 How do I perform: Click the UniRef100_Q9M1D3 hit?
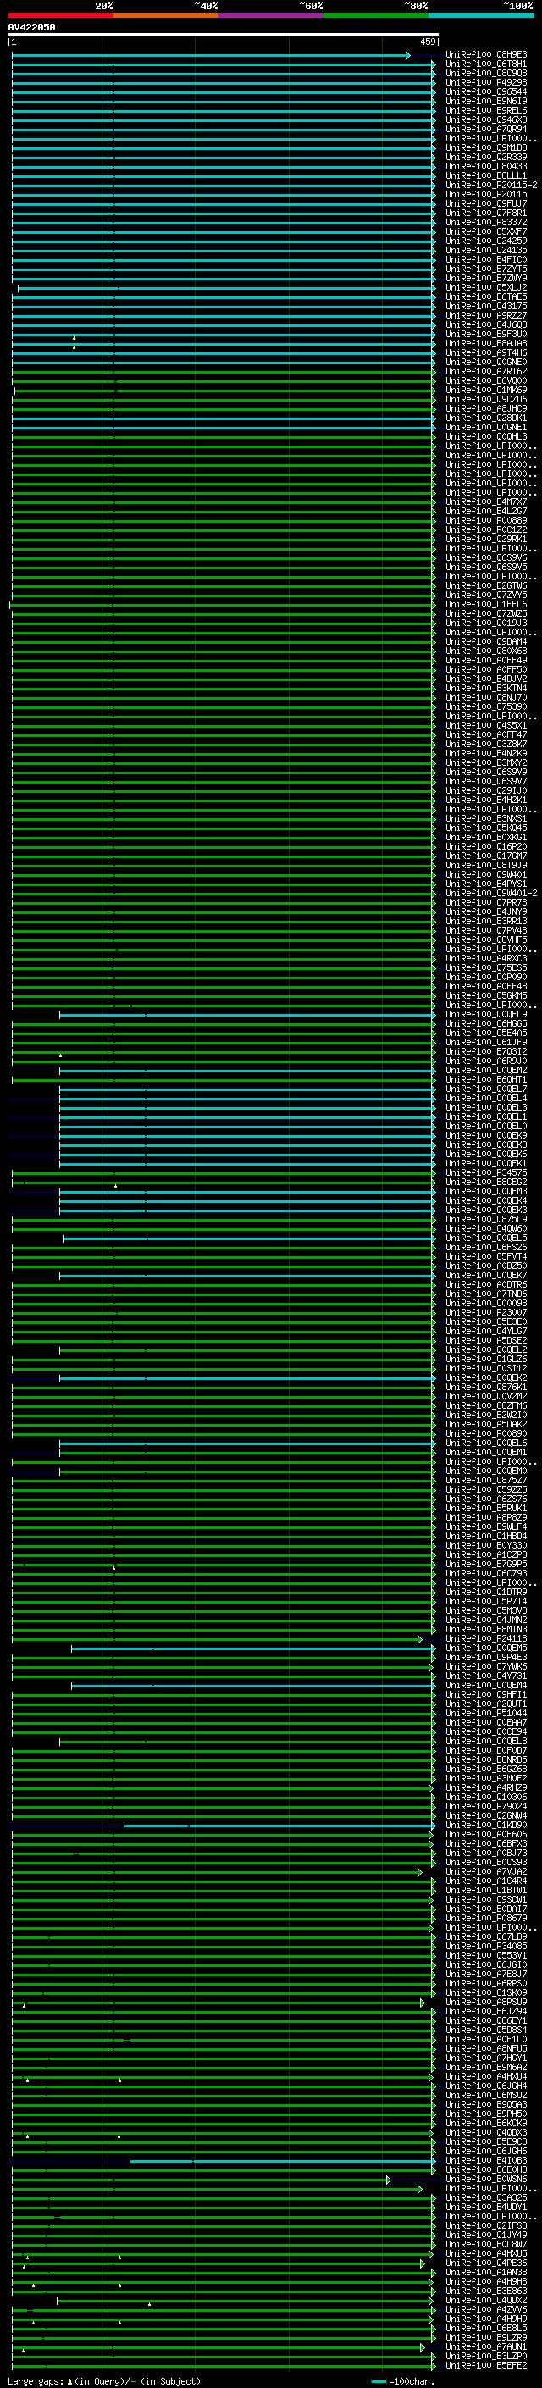coord(486,147)
